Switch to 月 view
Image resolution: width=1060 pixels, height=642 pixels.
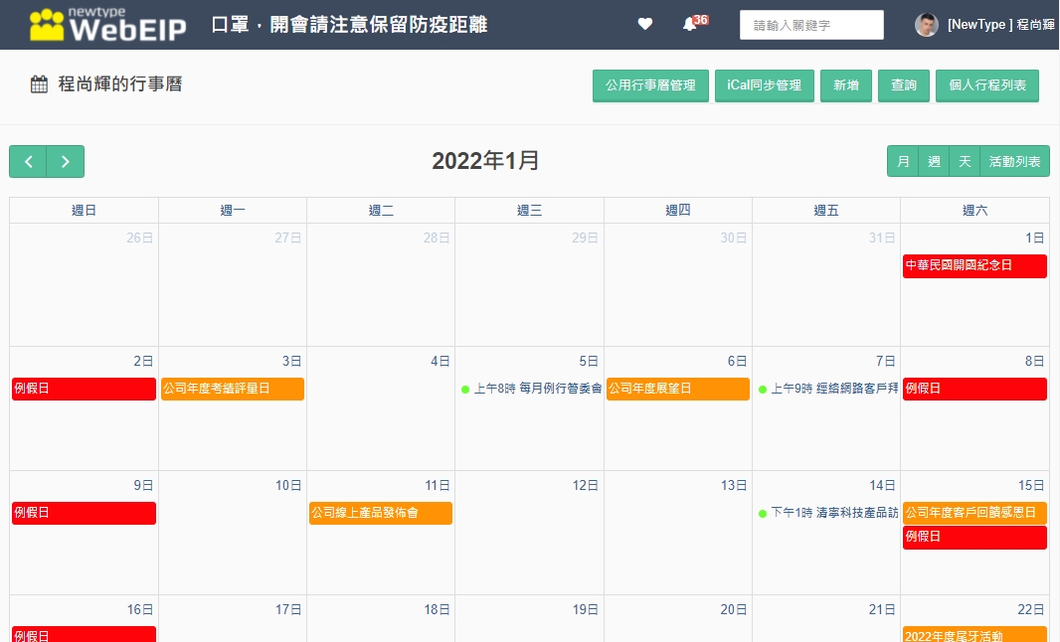coord(903,161)
